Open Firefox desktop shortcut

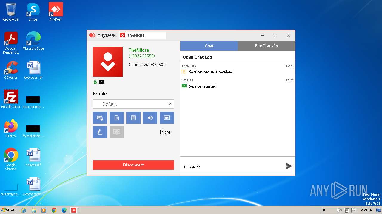[x=11, y=128]
